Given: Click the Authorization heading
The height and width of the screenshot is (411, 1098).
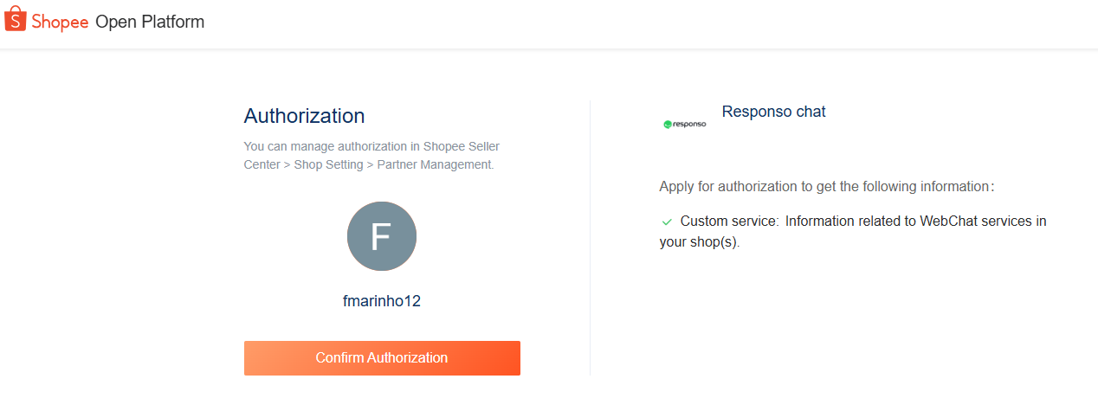Looking at the screenshot, I should click(x=304, y=116).
